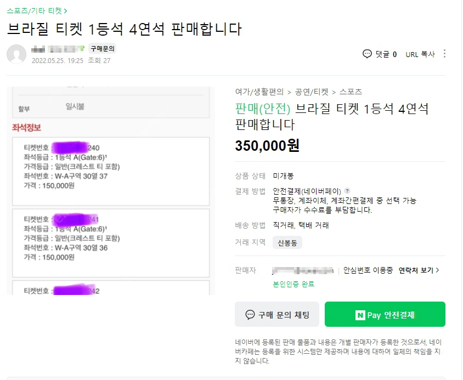This screenshot has width=463, height=380.
Task: Click the 구매문의 badge beside the author name
Action: coord(103,49)
